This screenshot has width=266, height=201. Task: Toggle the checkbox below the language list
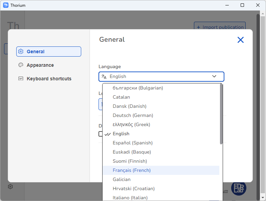pos(100,134)
